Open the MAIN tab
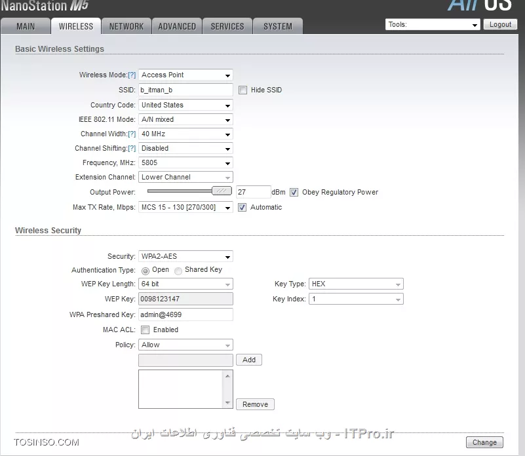Screen dimensions: 525x456 (x=26, y=26)
